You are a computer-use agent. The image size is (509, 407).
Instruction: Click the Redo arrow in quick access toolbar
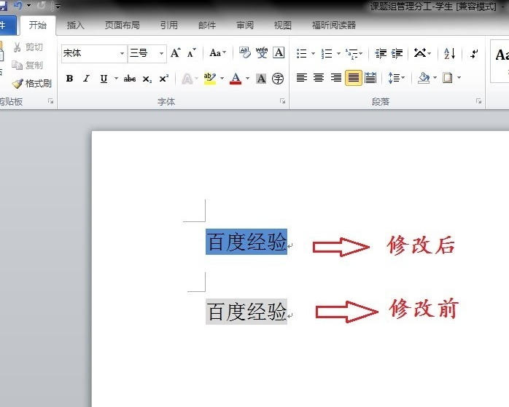click(42, 6)
